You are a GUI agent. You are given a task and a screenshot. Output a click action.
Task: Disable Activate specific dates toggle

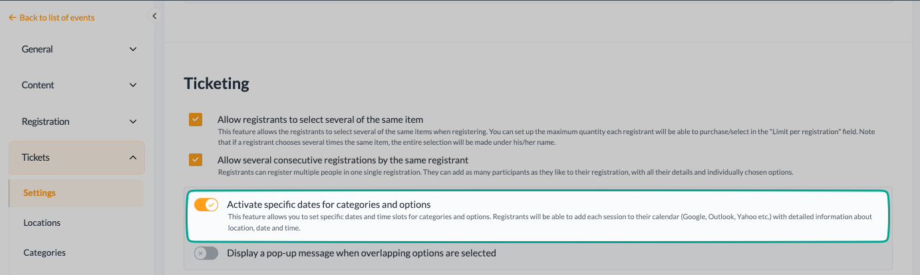[206, 205]
